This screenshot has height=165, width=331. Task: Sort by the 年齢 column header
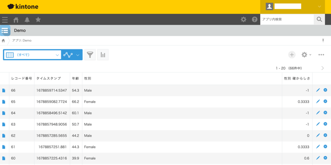(x=75, y=79)
